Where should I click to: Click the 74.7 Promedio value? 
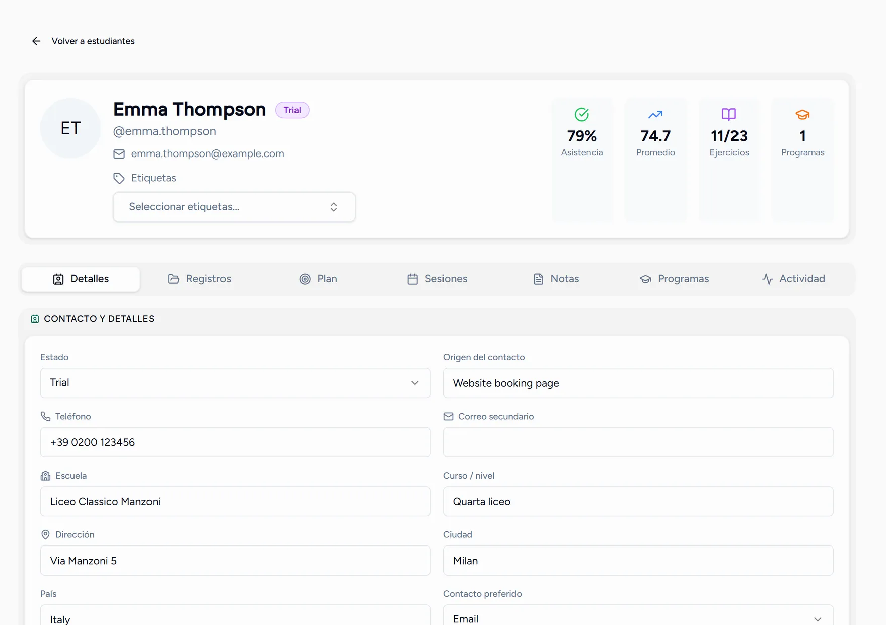pos(655,136)
